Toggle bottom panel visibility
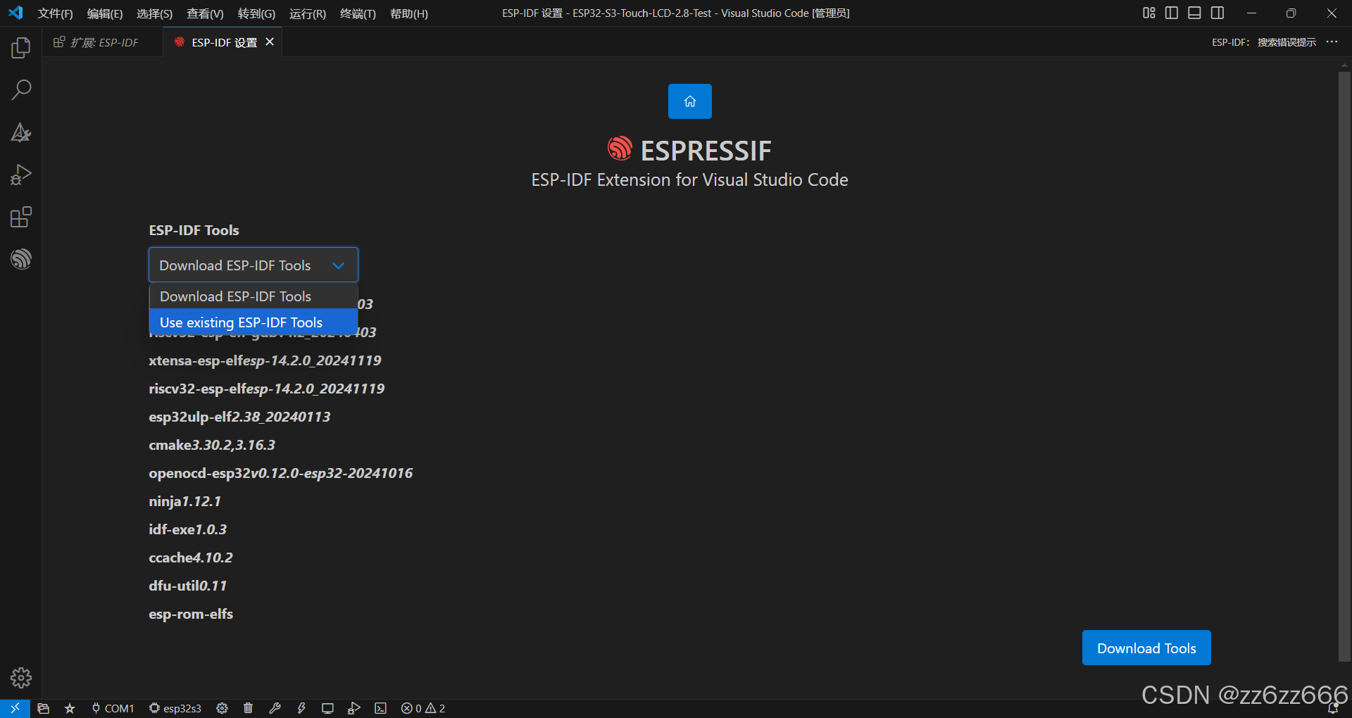This screenshot has height=718, width=1352. coord(1194,13)
